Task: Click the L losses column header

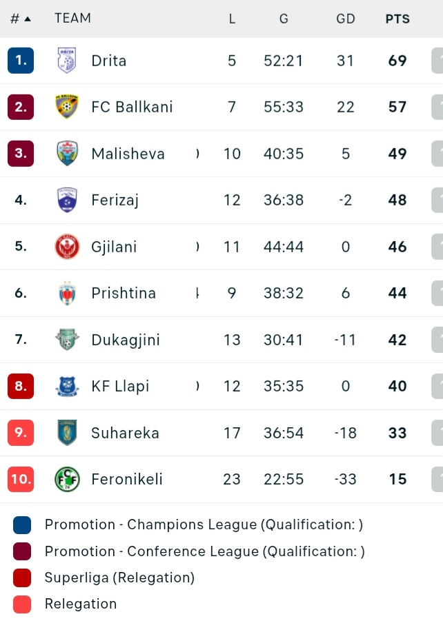Action: pos(232,19)
